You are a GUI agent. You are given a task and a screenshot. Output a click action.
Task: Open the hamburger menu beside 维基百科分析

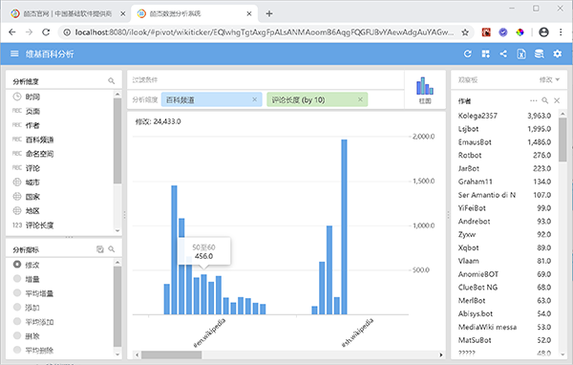[x=14, y=54]
